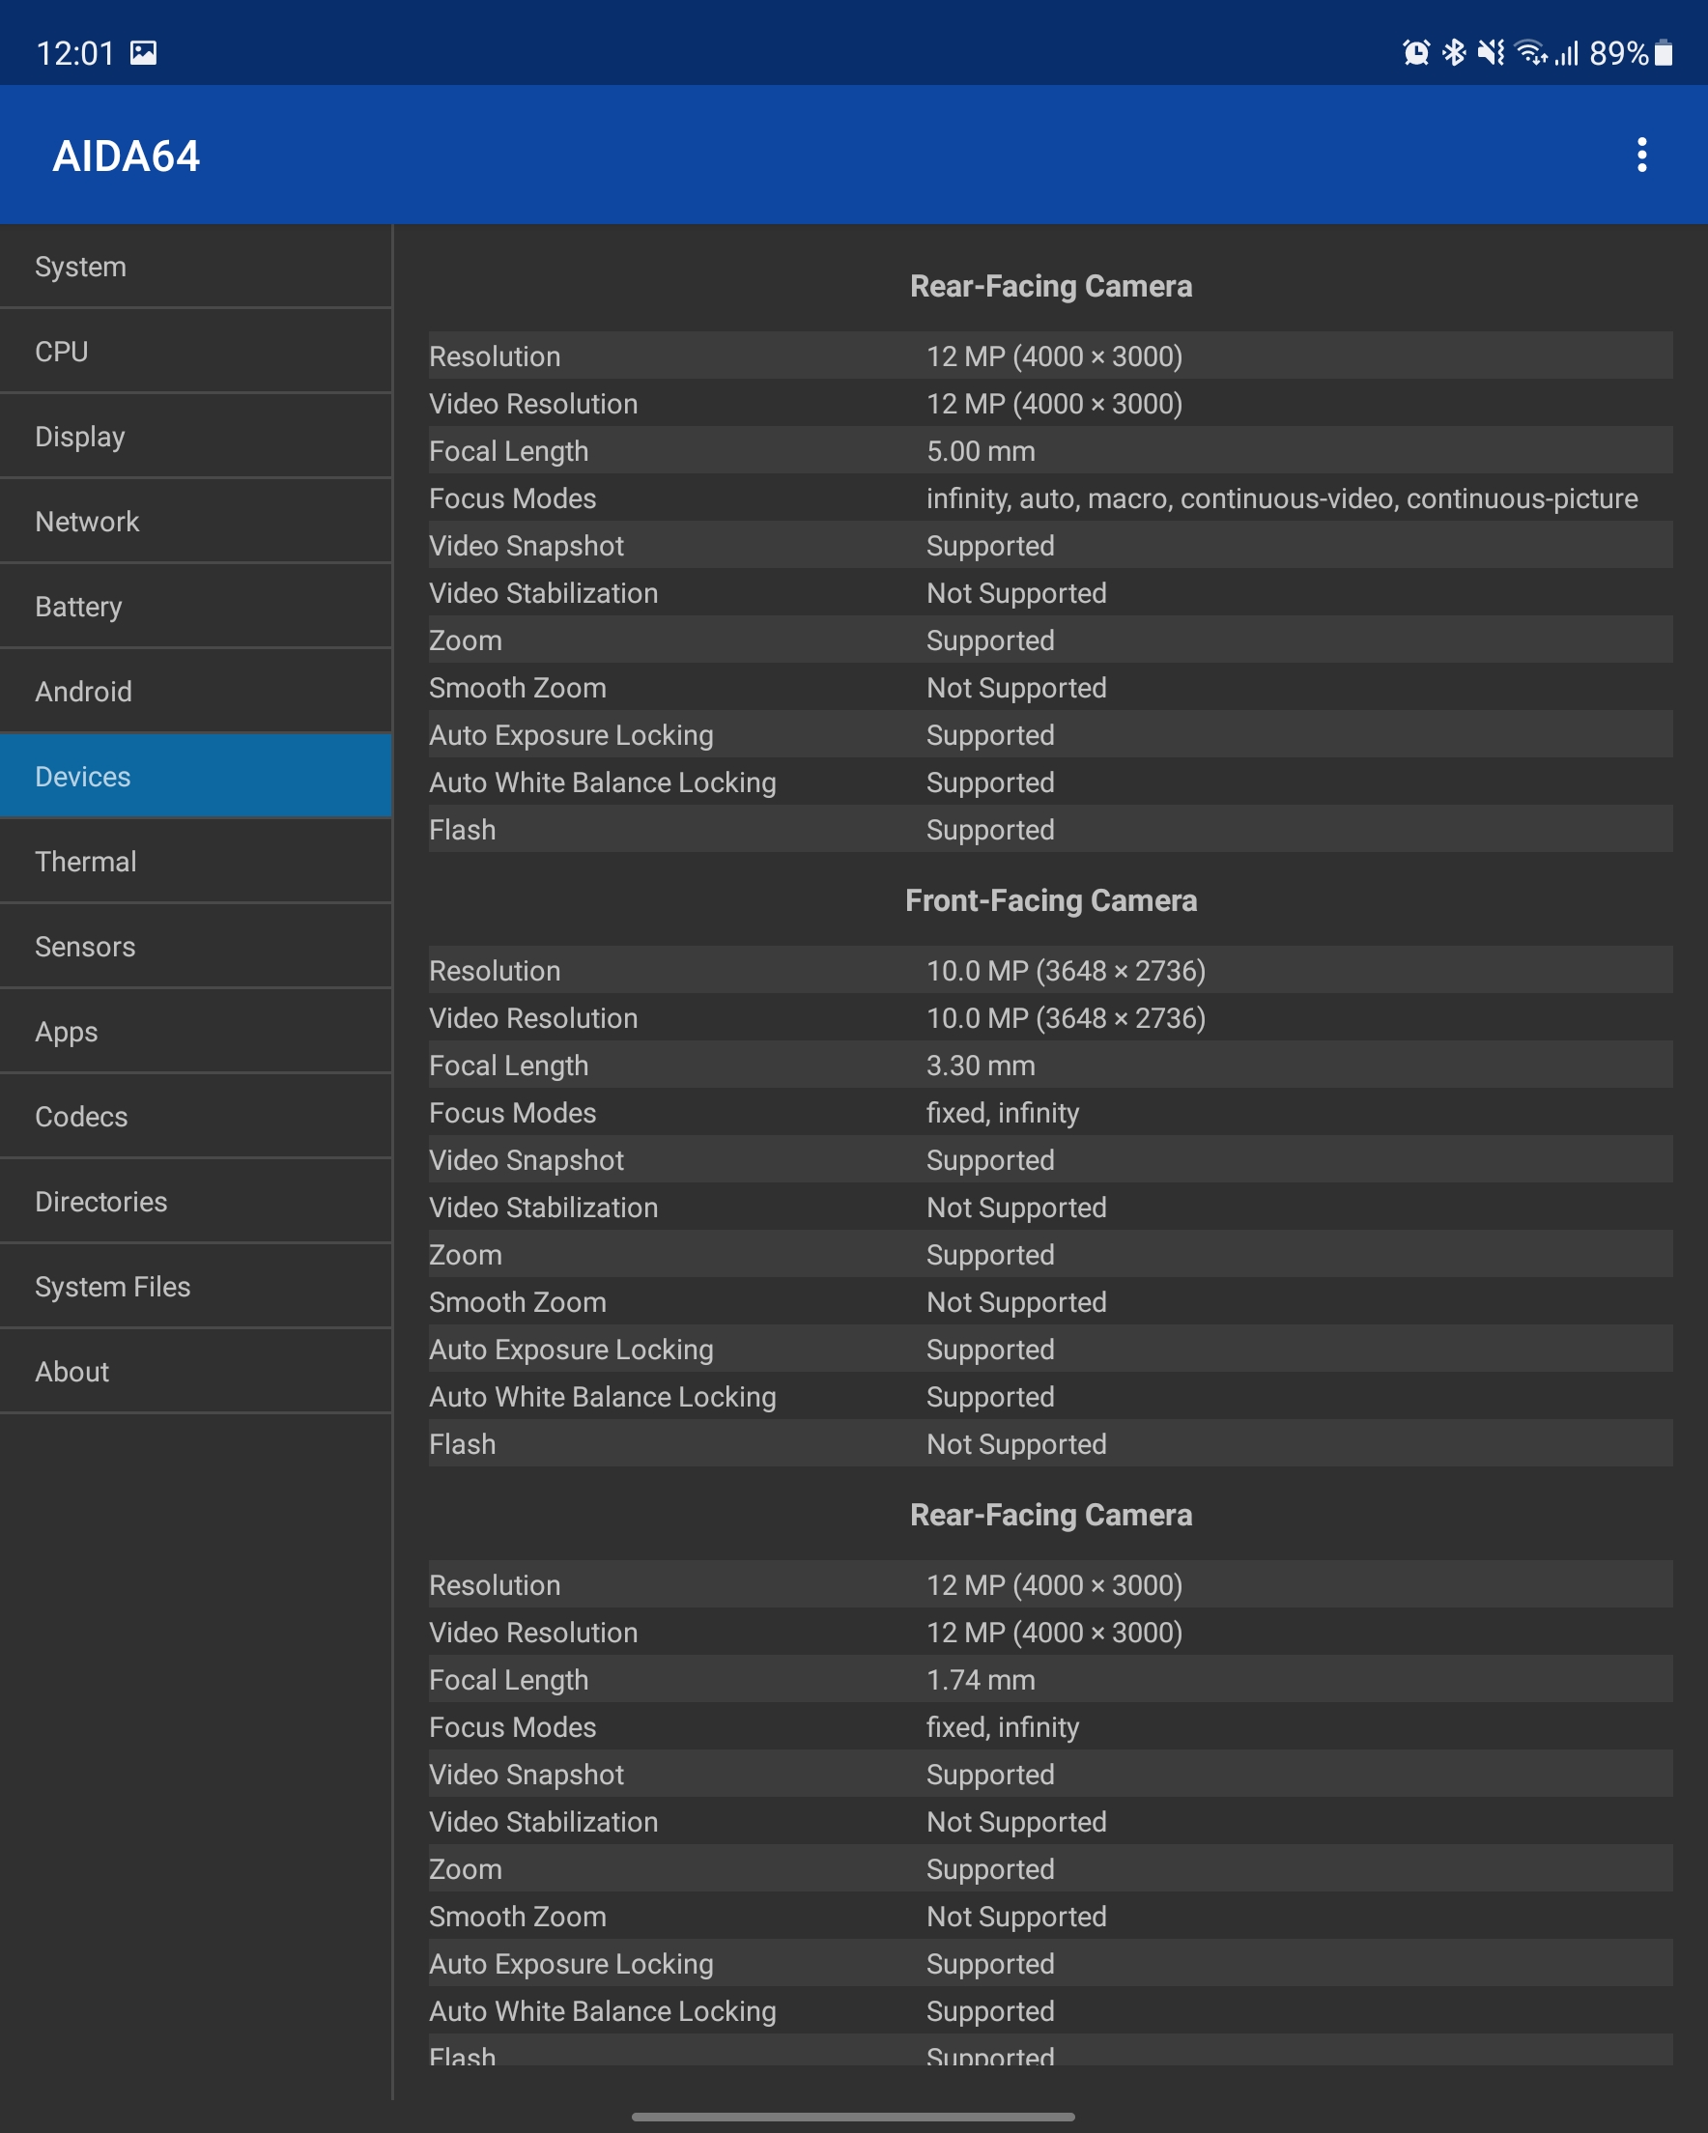Tap the AIDA64 app title
Screen dimensions: 1708x2133
click(x=127, y=156)
